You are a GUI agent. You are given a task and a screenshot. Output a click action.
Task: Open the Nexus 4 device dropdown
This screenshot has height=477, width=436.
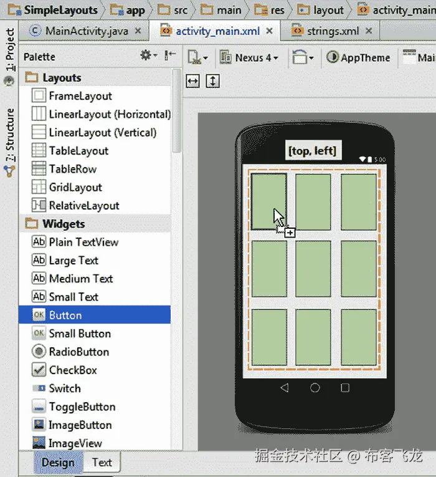point(249,57)
